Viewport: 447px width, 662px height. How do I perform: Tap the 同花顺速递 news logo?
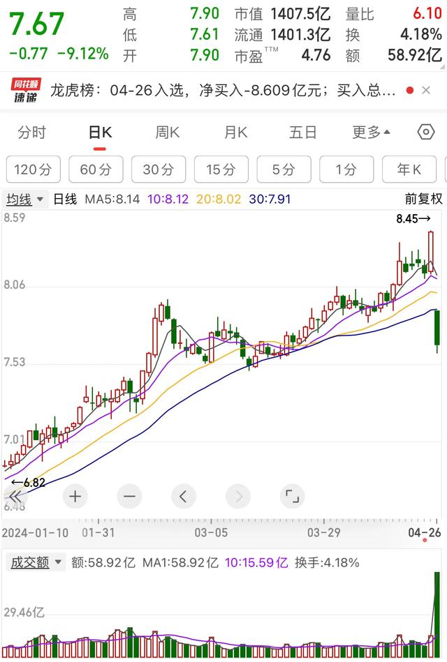26,91
